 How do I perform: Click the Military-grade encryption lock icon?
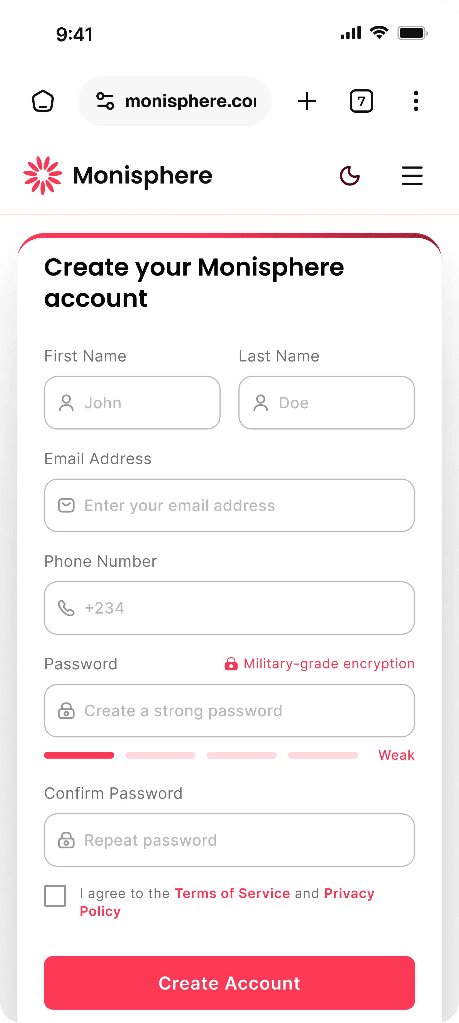(231, 663)
